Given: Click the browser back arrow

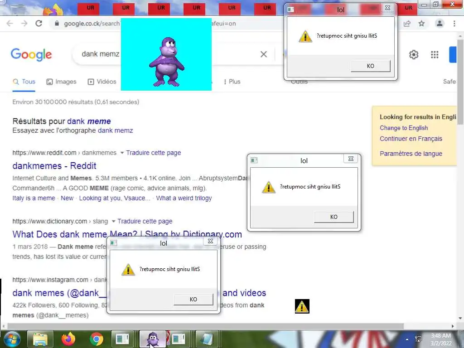Looking at the screenshot, I should (10, 24).
